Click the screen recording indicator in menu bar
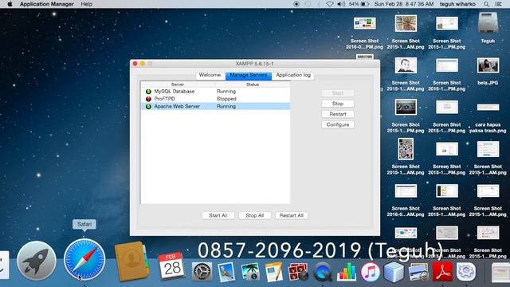 click(x=296, y=4)
